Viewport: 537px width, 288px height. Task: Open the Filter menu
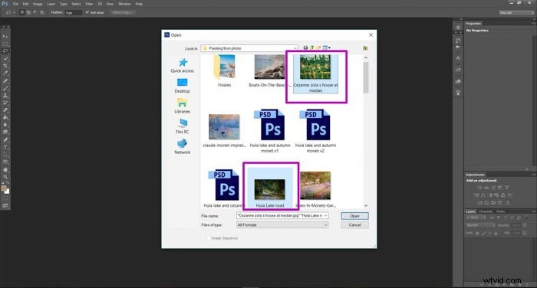(89, 4)
